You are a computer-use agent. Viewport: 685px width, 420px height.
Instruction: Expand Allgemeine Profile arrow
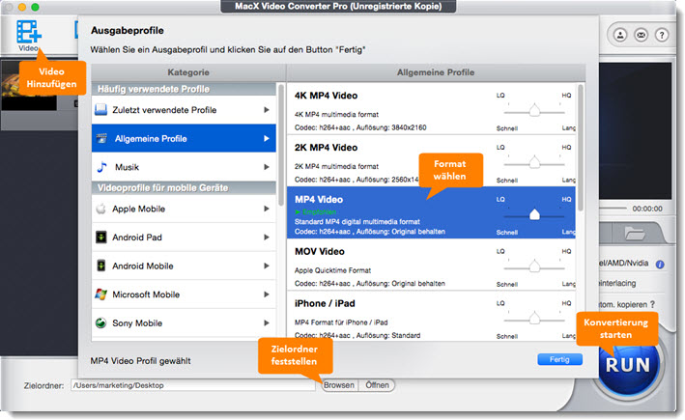[266, 138]
